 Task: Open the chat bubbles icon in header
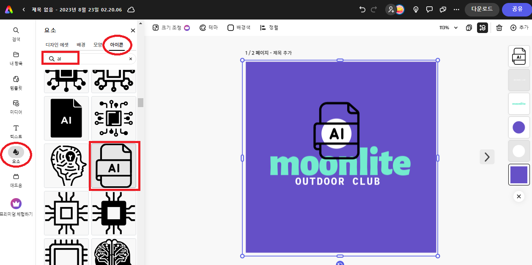click(443, 9)
